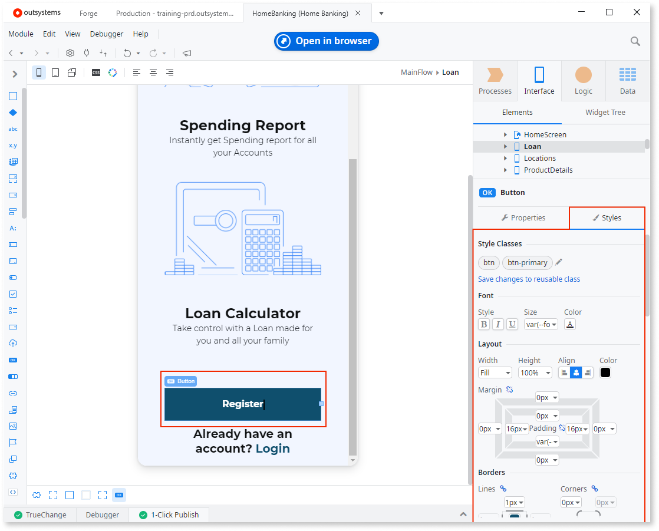The height and width of the screenshot is (531, 659).
Task: Open the Height dropdown showing 100%
Action: [x=535, y=372]
